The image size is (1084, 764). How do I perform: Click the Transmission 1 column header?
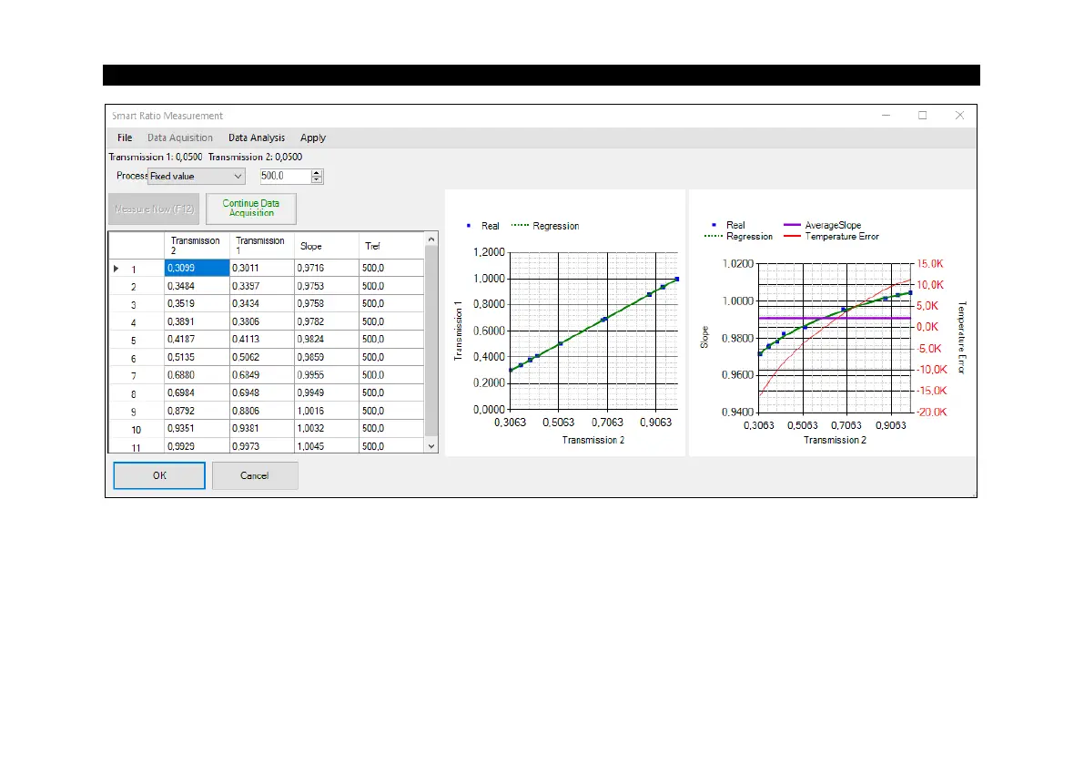(x=261, y=246)
